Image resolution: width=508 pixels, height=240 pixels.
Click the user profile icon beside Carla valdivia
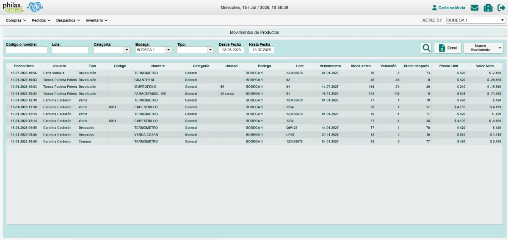point(434,8)
